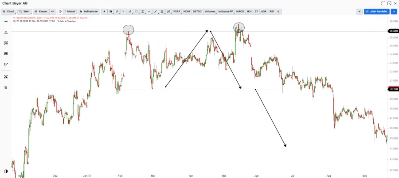Toggle the PSAR indicator
Image resolution: width=399 pixels, height=178 pixels.
click(x=177, y=11)
